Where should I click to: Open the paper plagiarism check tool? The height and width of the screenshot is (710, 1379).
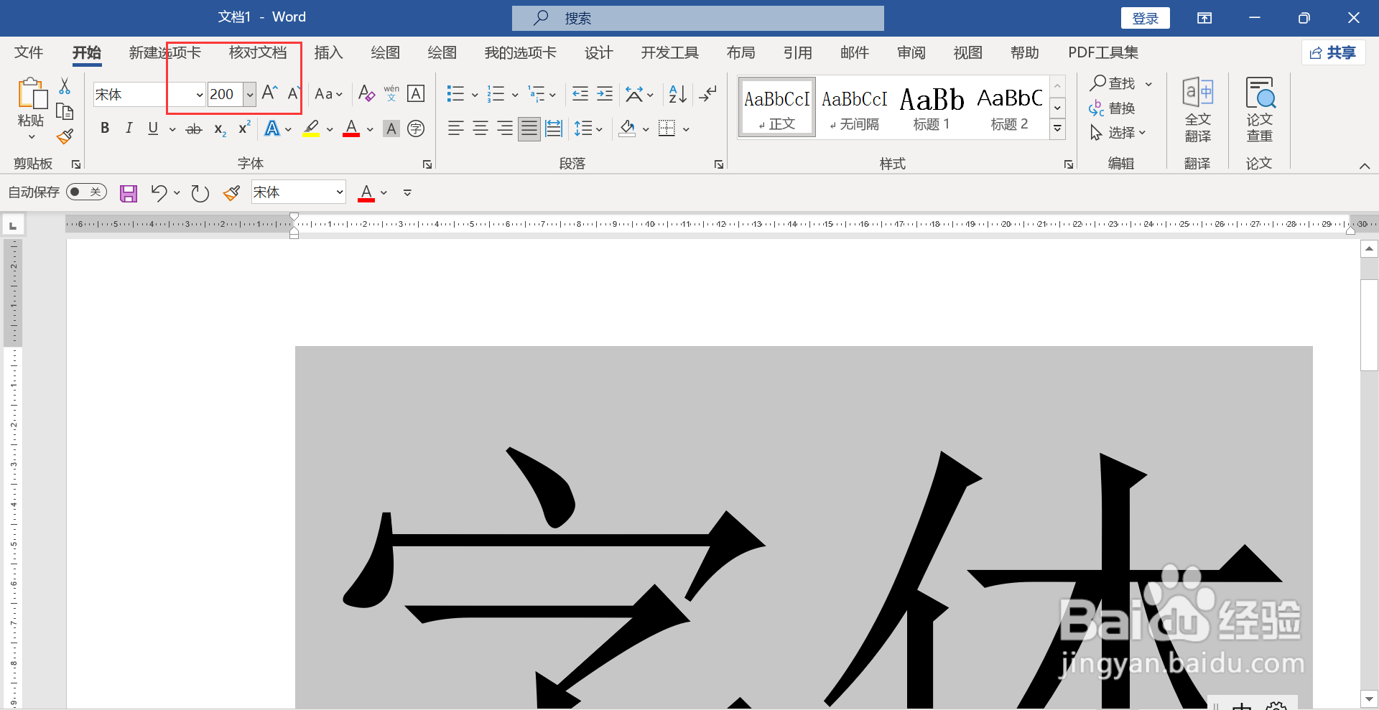(x=1260, y=111)
